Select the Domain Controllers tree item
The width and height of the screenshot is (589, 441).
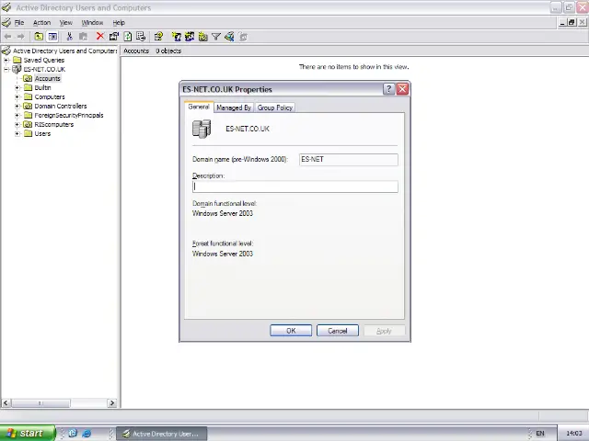point(61,107)
